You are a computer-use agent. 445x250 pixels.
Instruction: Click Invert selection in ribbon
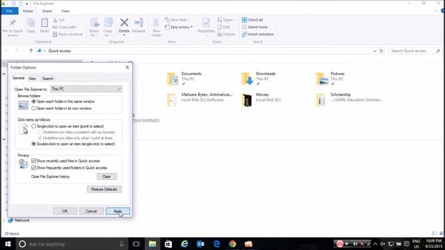(258, 34)
